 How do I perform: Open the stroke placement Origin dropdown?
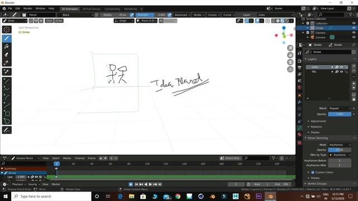124,21
